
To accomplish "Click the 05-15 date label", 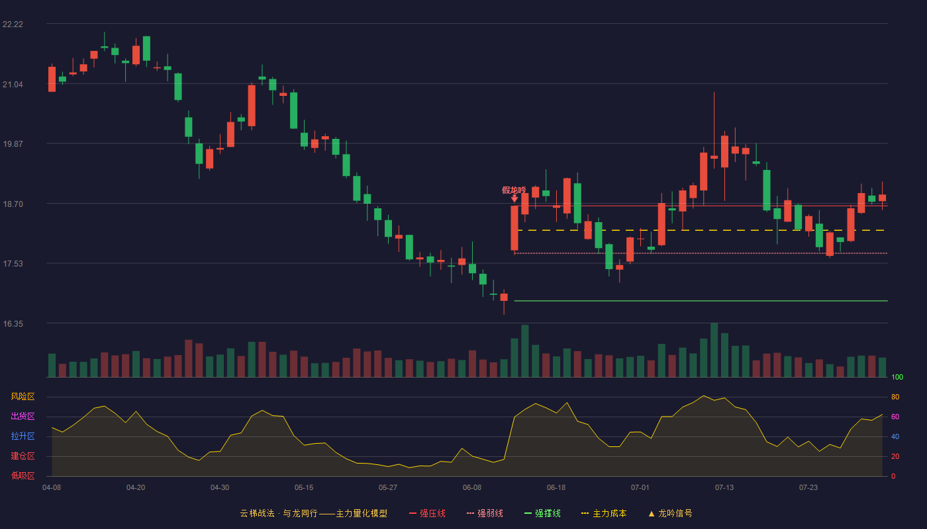I will point(304,487).
